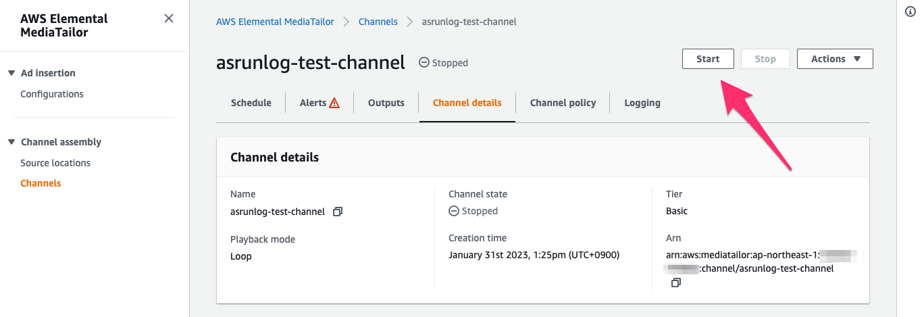Switch to the Schedule tab
The image size is (924, 317).
click(251, 103)
